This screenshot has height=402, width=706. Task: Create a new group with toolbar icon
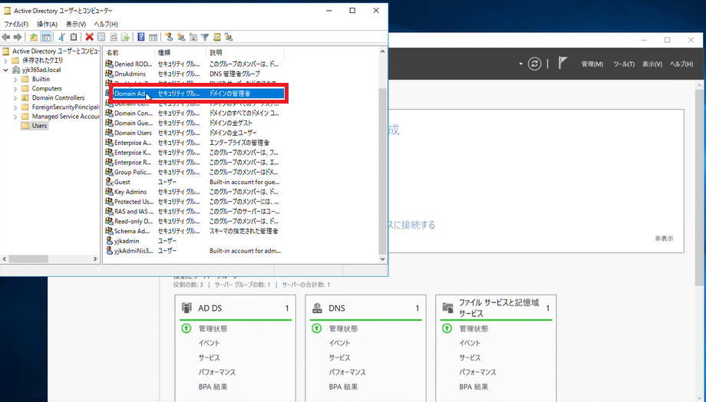[181, 37]
